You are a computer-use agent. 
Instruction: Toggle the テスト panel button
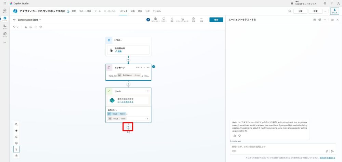[334, 11]
